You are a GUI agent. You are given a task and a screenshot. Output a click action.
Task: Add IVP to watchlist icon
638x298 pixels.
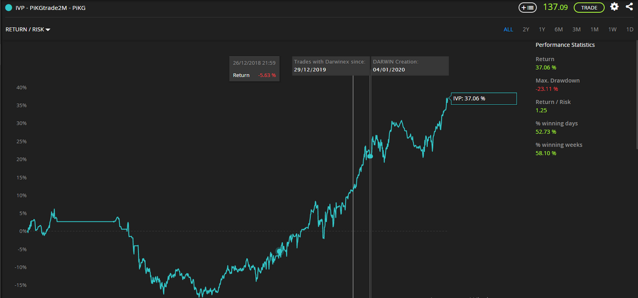[528, 7]
